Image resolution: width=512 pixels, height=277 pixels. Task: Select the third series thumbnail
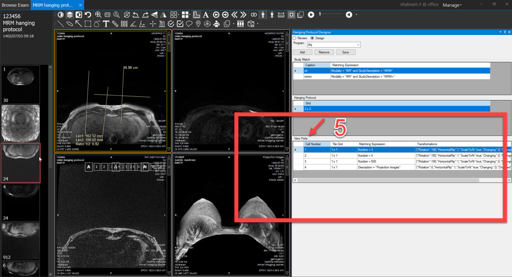(x=20, y=162)
